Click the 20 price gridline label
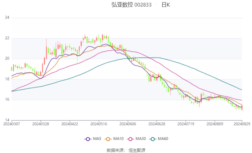The height and width of the screenshot is (153, 252). [7, 59]
